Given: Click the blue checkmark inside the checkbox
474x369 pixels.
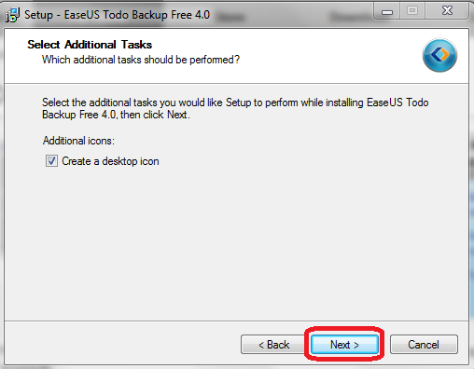Looking at the screenshot, I should click(51, 161).
